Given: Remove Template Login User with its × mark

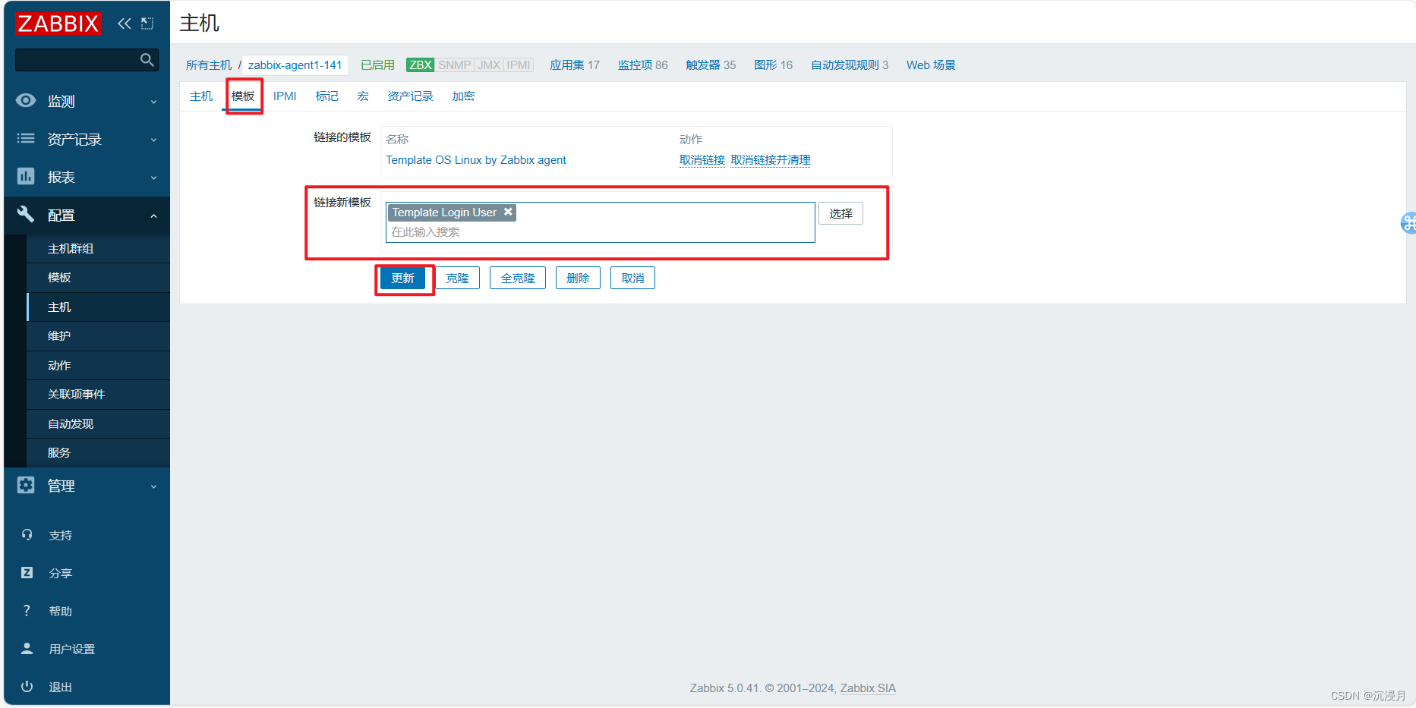Looking at the screenshot, I should [x=508, y=212].
